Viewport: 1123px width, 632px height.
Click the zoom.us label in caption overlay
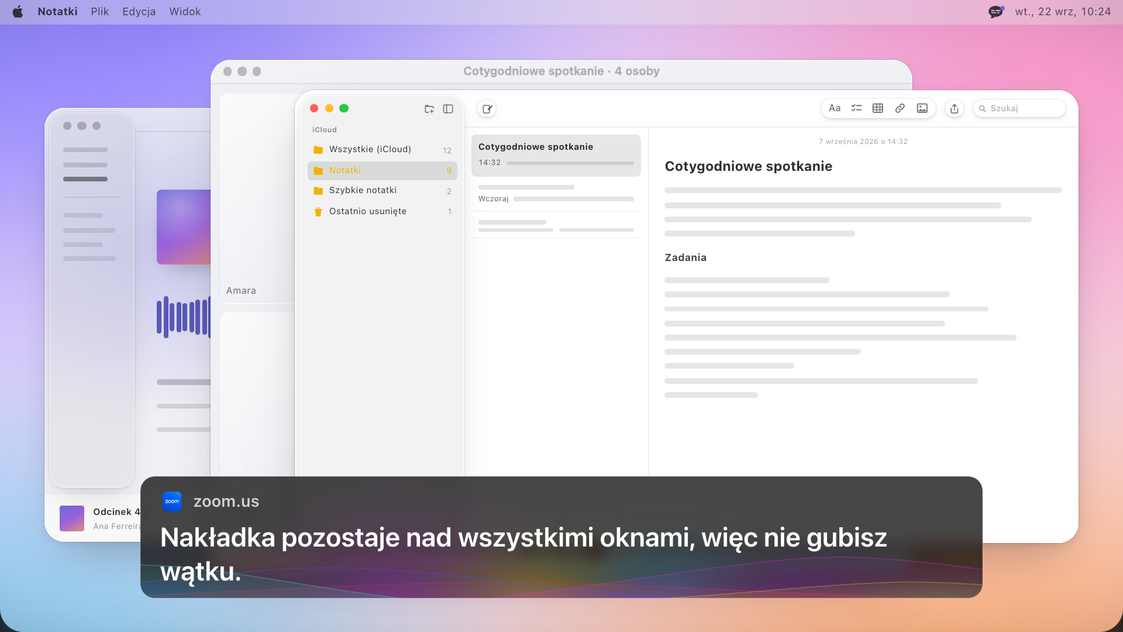(x=226, y=502)
